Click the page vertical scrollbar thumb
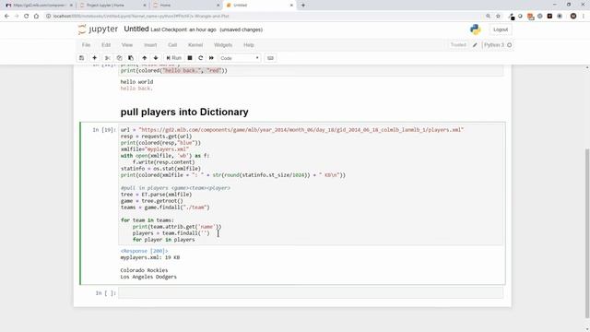Image resolution: width=590 pixels, height=332 pixels. tap(587, 233)
